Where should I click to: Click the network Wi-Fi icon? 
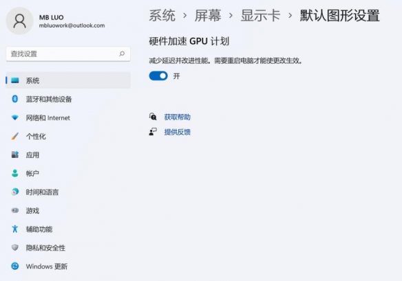tap(15, 117)
